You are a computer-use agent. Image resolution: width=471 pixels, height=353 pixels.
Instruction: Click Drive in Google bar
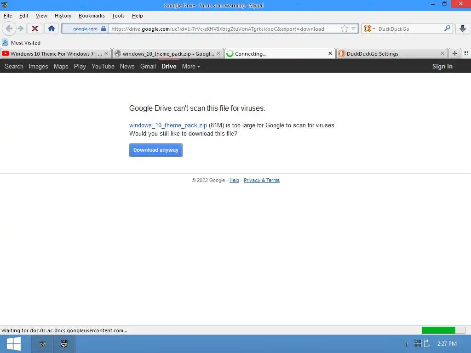(169, 66)
